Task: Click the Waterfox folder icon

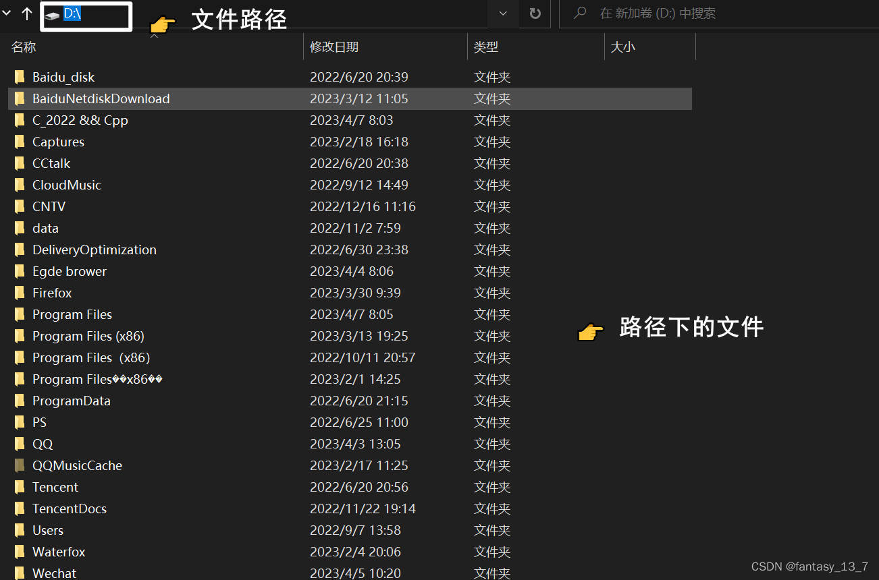Action: click(x=20, y=552)
